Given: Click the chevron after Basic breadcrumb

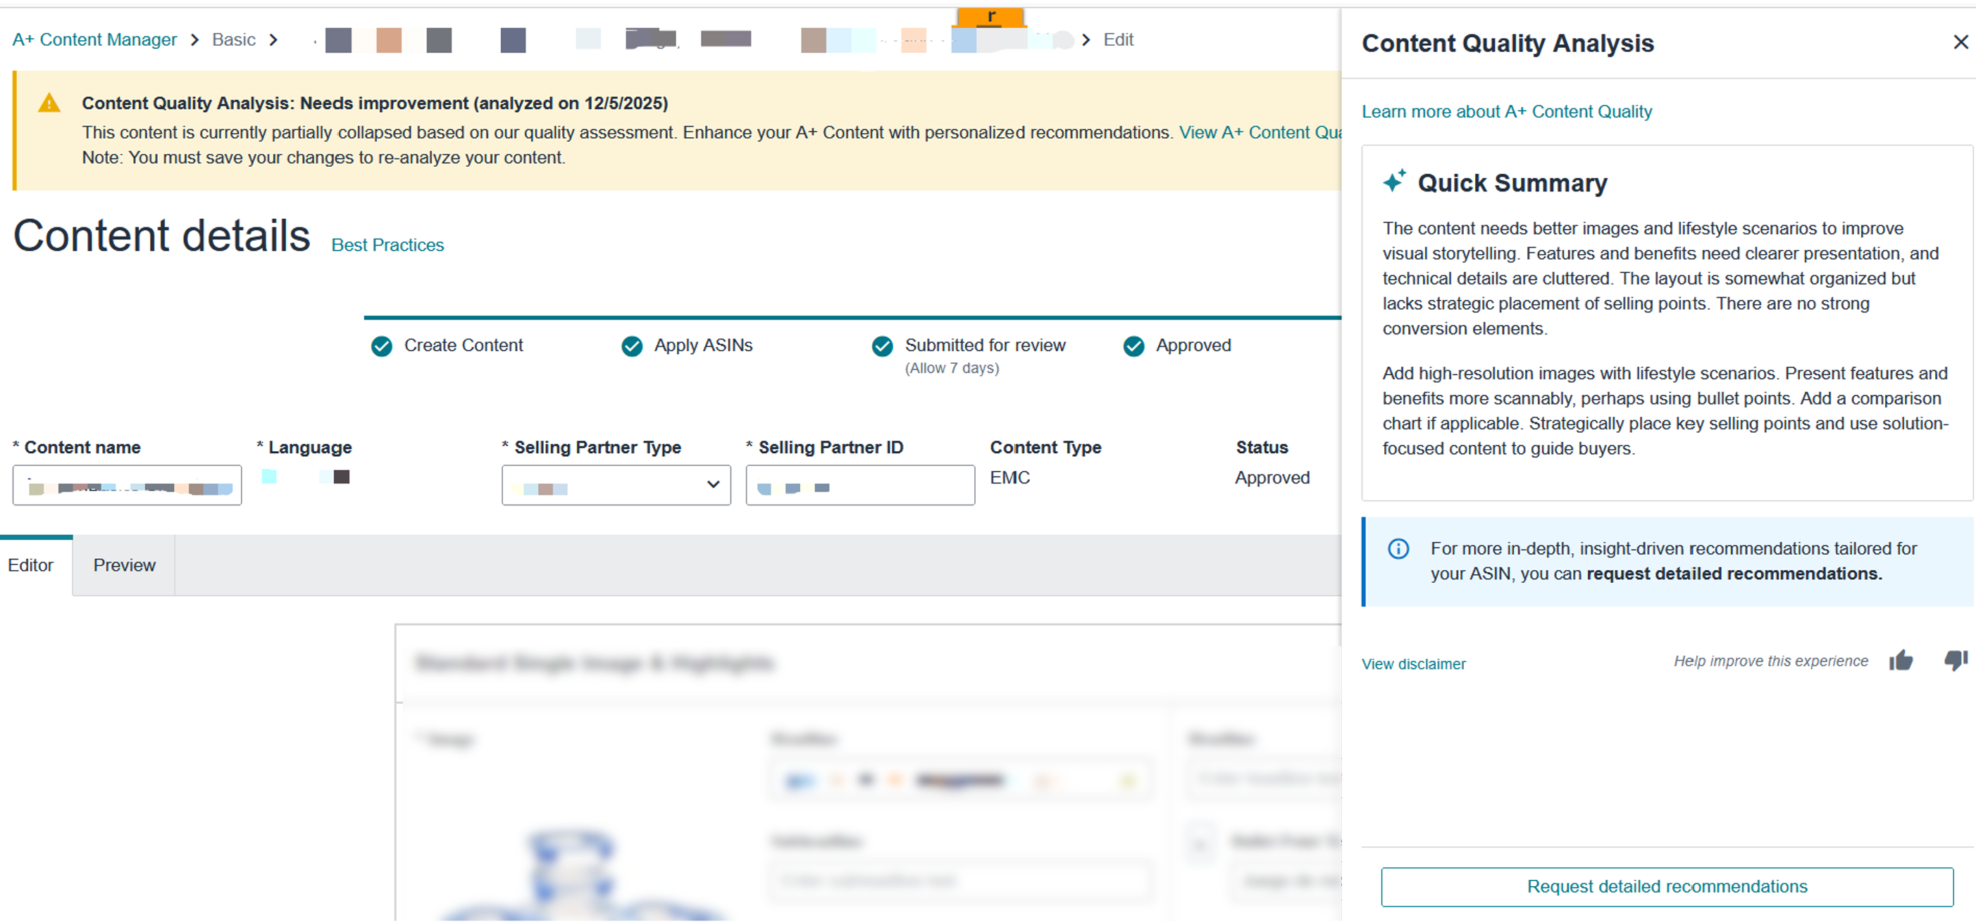Looking at the screenshot, I should [273, 40].
